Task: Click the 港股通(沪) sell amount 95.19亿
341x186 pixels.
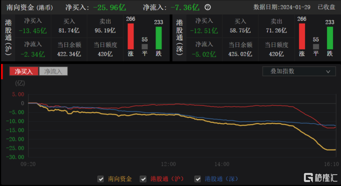Action: [x=105, y=30]
